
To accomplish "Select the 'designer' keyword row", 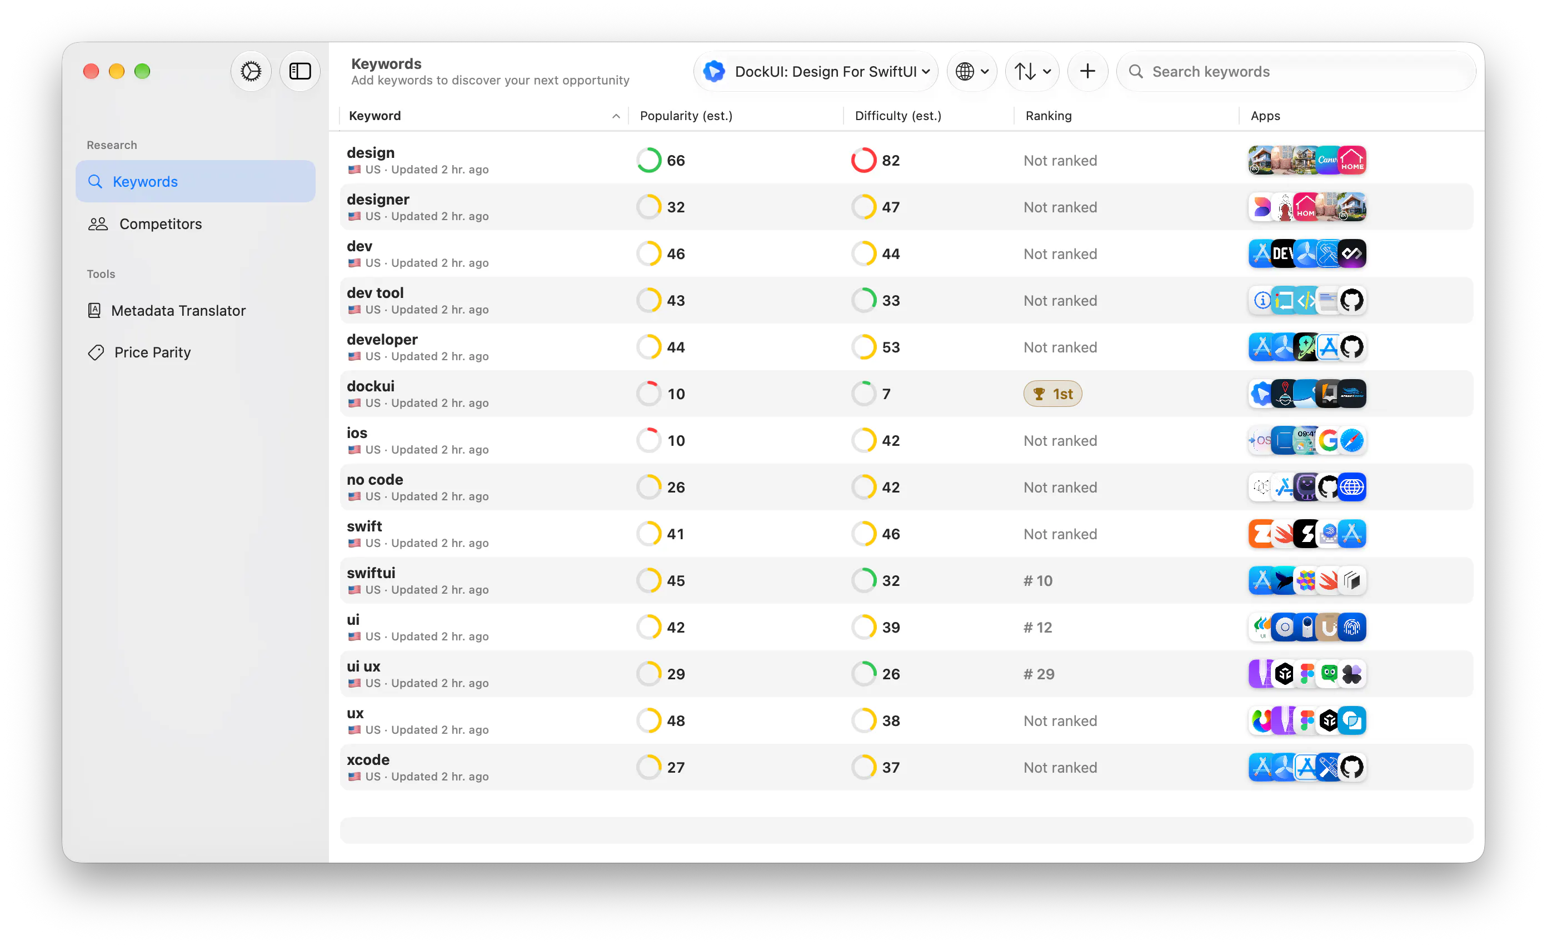I will coord(906,207).
